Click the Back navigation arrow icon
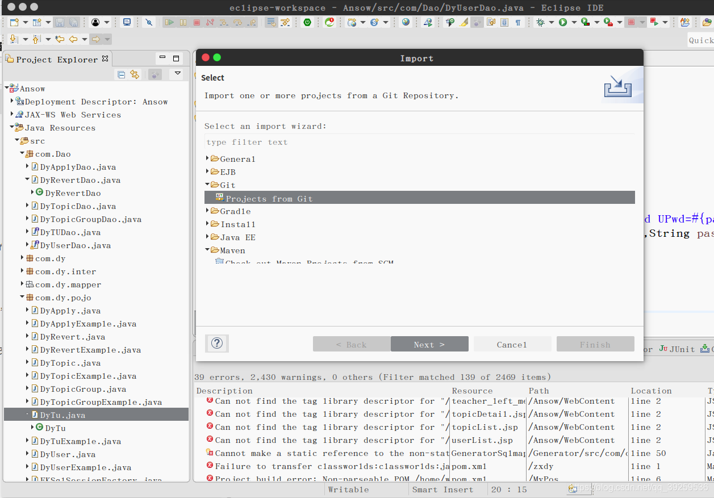714x498 pixels. click(x=73, y=39)
